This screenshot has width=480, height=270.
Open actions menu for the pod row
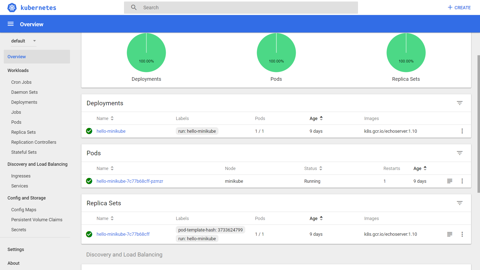[462, 181]
